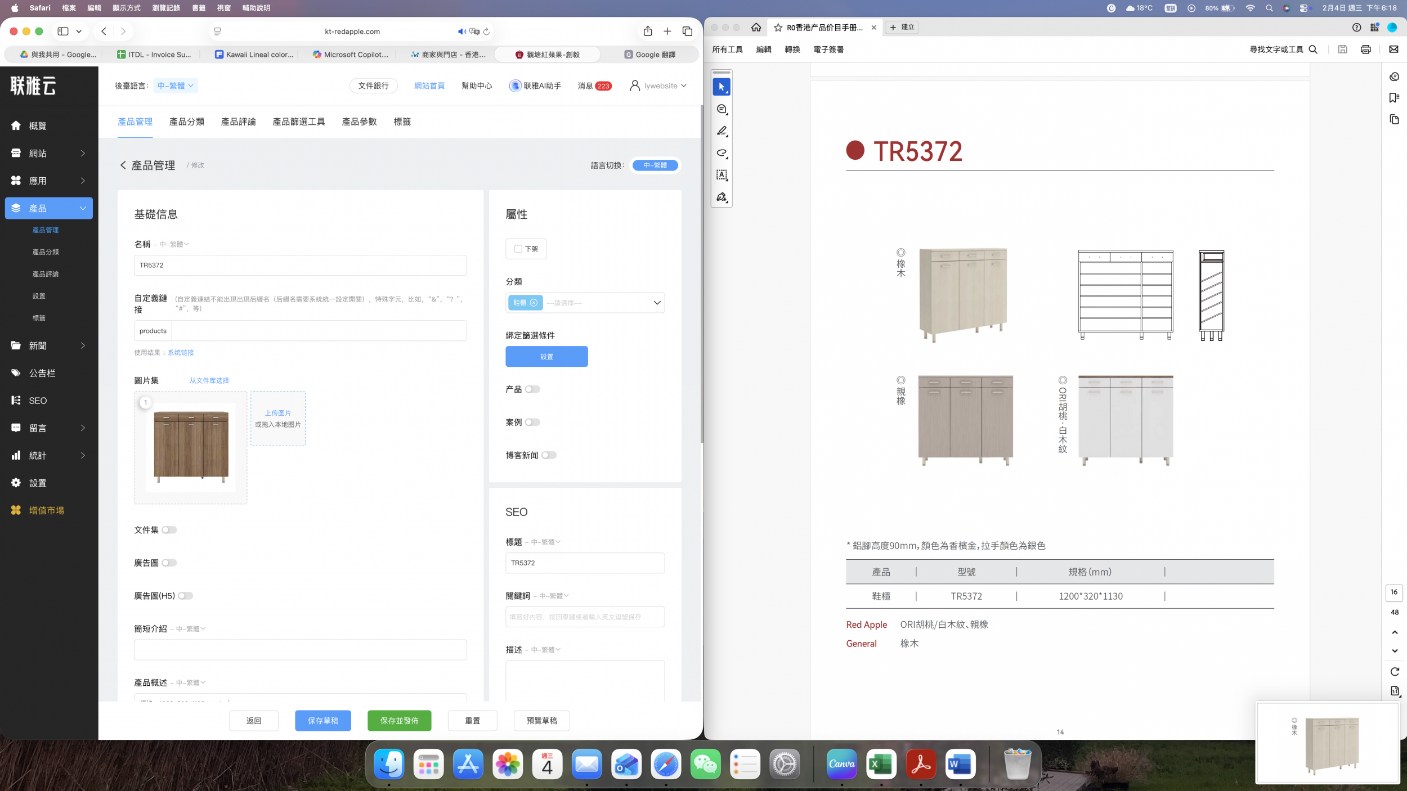Open the bookmarks panel icon in Acrobat
The height and width of the screenshot is (791, 1407).
pyautogui.click(x=1394, y=98)
